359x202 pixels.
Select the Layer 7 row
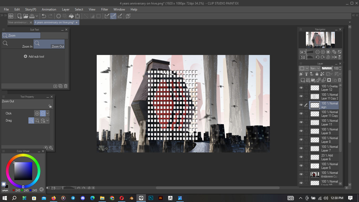coord(324,149)
